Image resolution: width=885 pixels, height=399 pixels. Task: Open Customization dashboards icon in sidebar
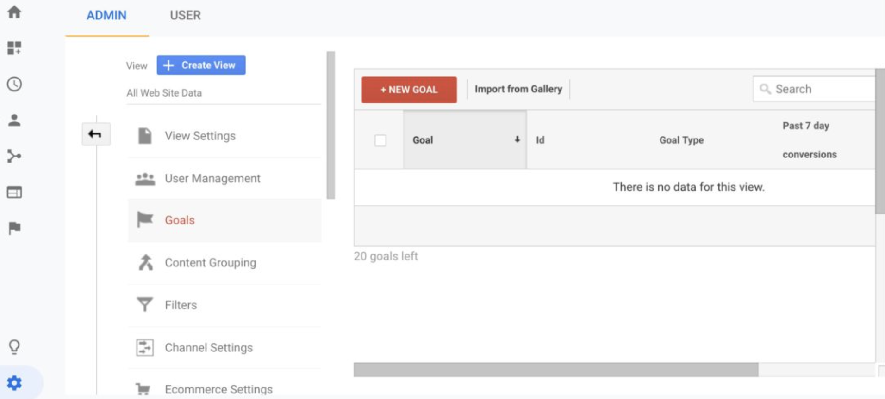click(14, 48)
